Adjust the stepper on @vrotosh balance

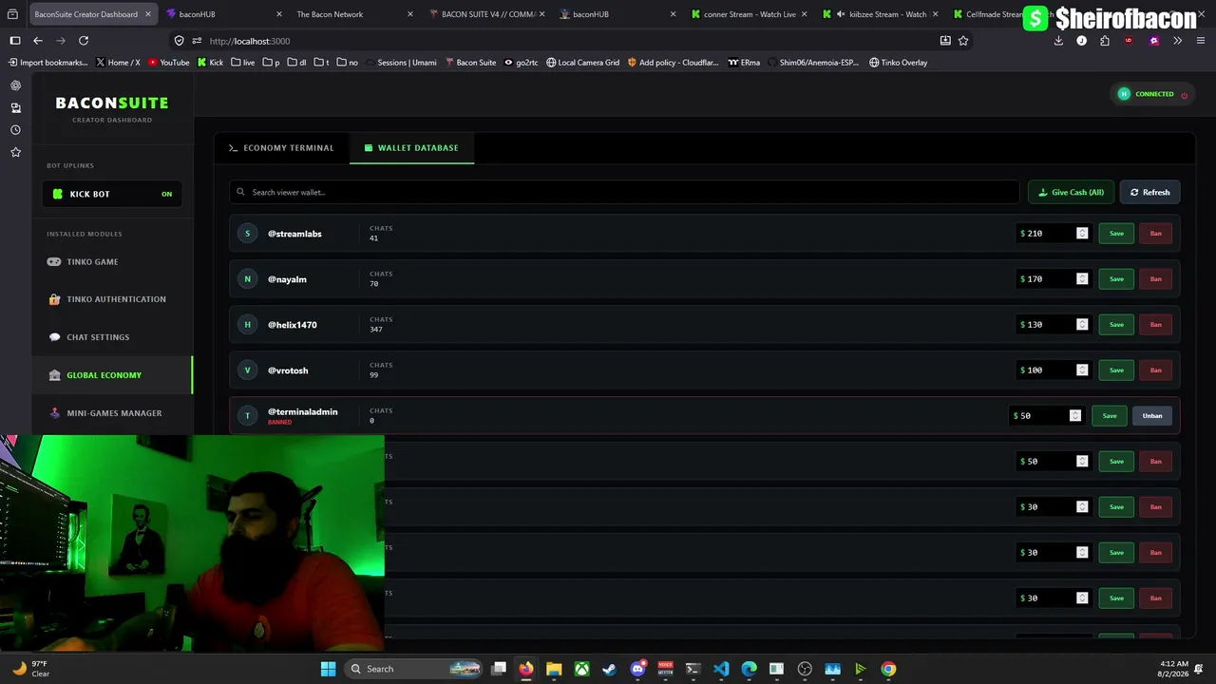coord(1082,370)
